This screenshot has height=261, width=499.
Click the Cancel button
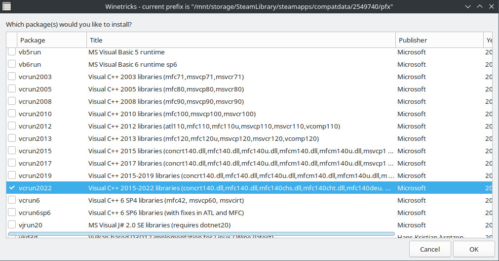(x=430, y=249)
